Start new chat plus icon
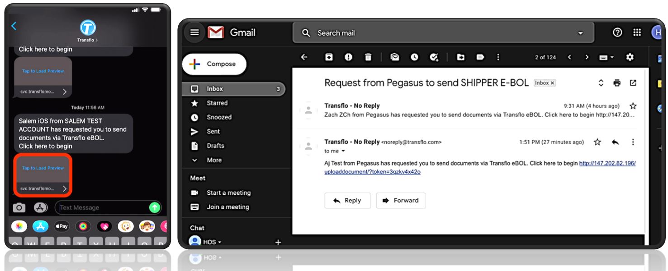The width and height of the screenshot is (668, 271). click(x=278, y=242)
